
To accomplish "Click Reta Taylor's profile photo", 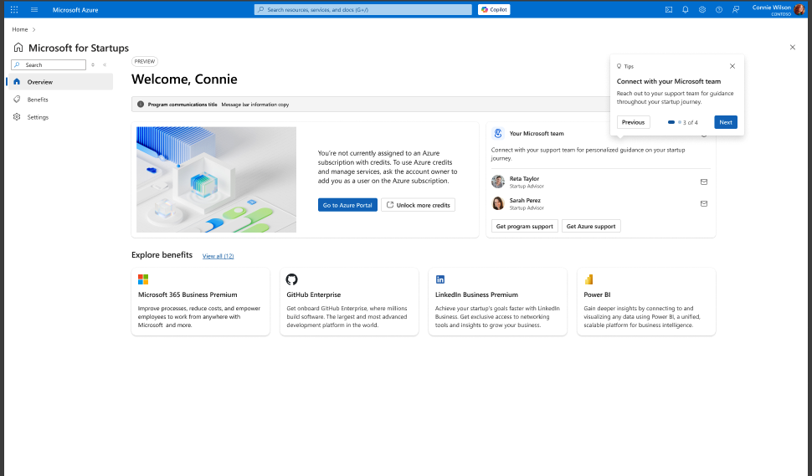I will (x=497, y=182).
